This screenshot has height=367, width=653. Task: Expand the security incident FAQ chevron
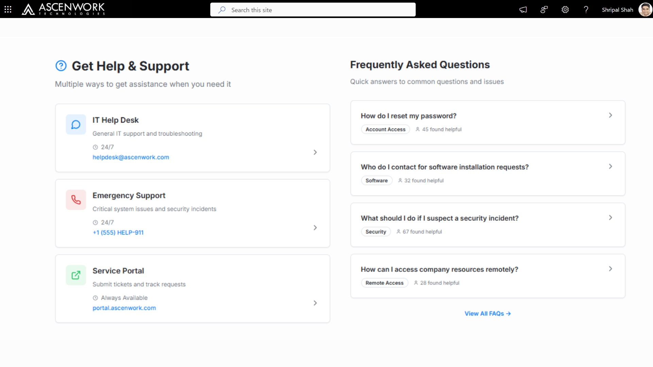(610, 218)
